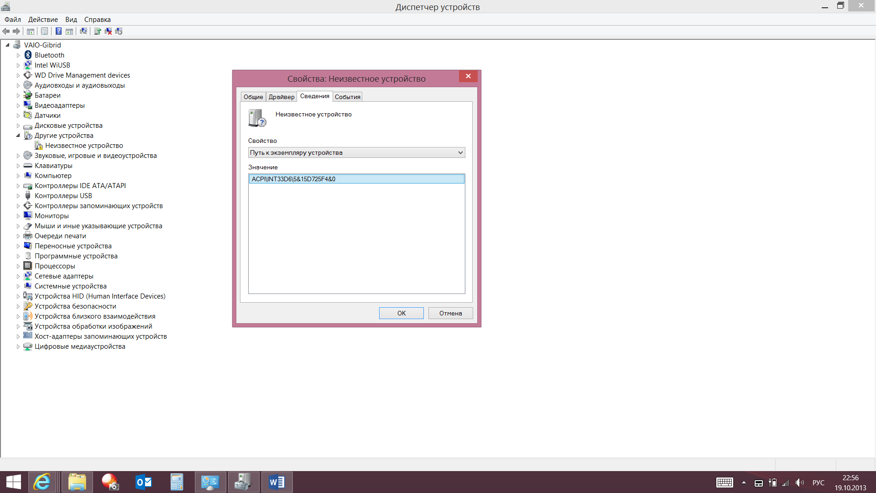
Task: Open the Вид menu
Action: coord(71,19)
